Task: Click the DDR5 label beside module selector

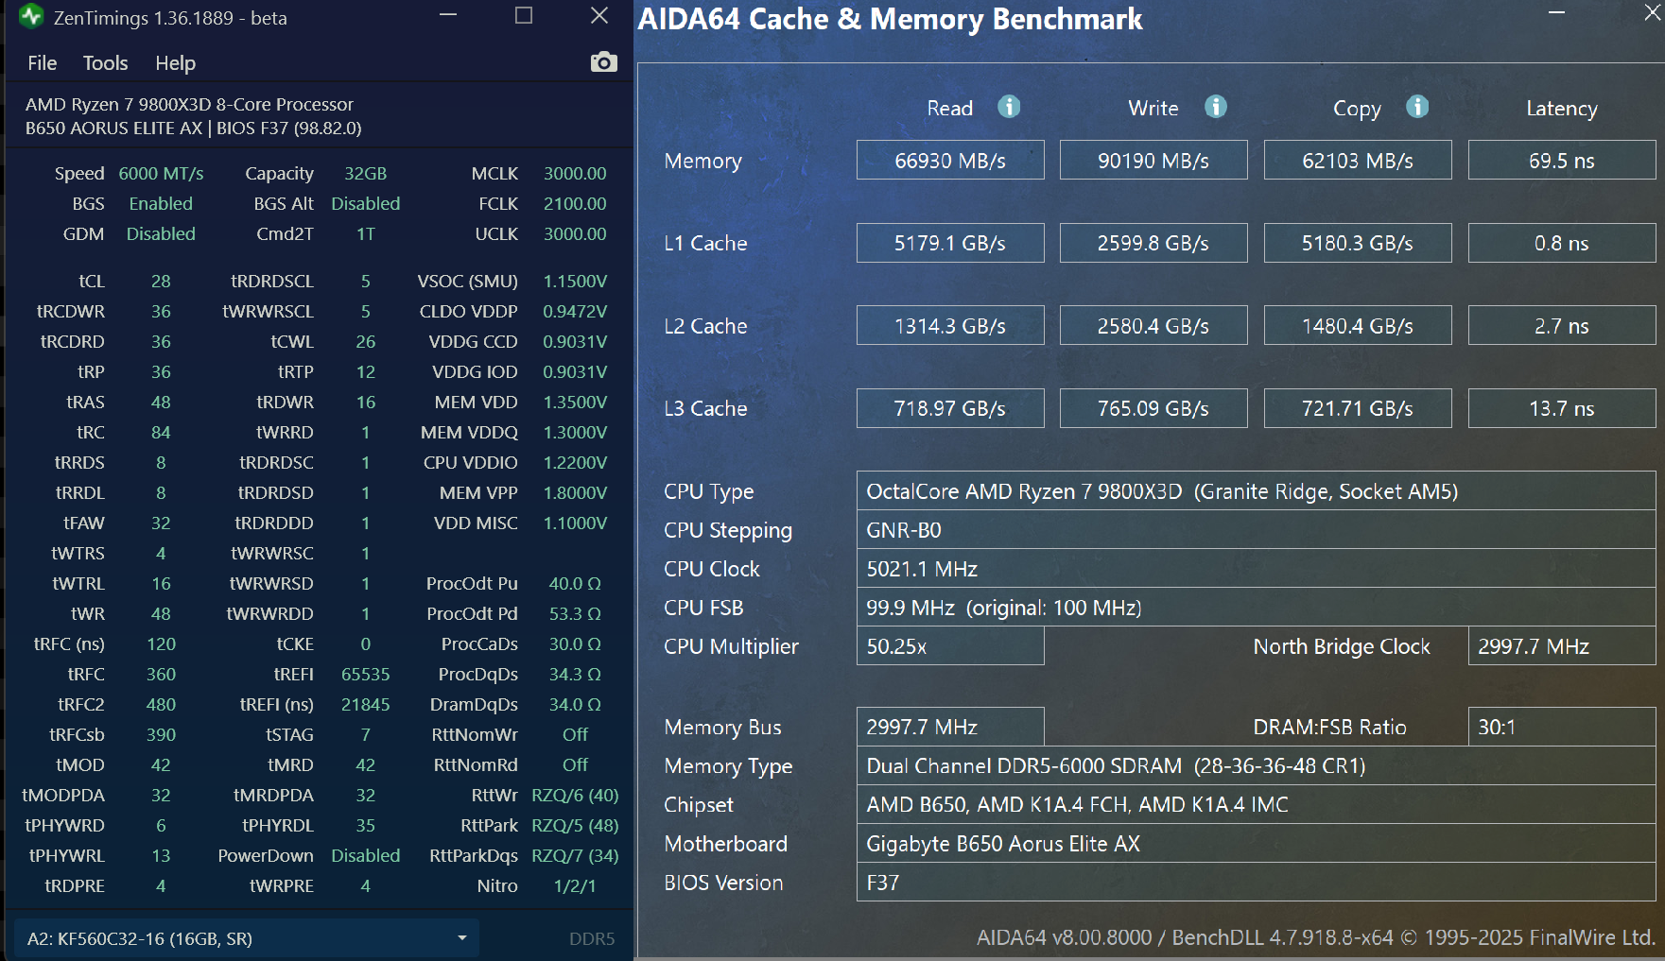Action: (x=592, y=938)
